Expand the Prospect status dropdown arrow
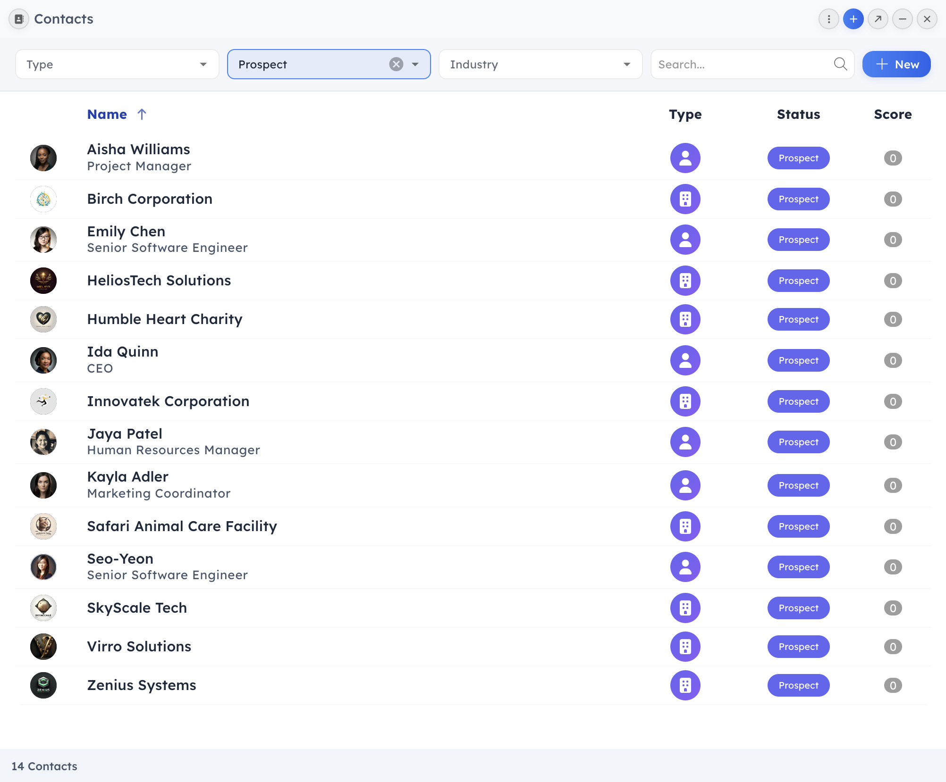Screen dimensions: 946x782 click(x=415, y=64)
